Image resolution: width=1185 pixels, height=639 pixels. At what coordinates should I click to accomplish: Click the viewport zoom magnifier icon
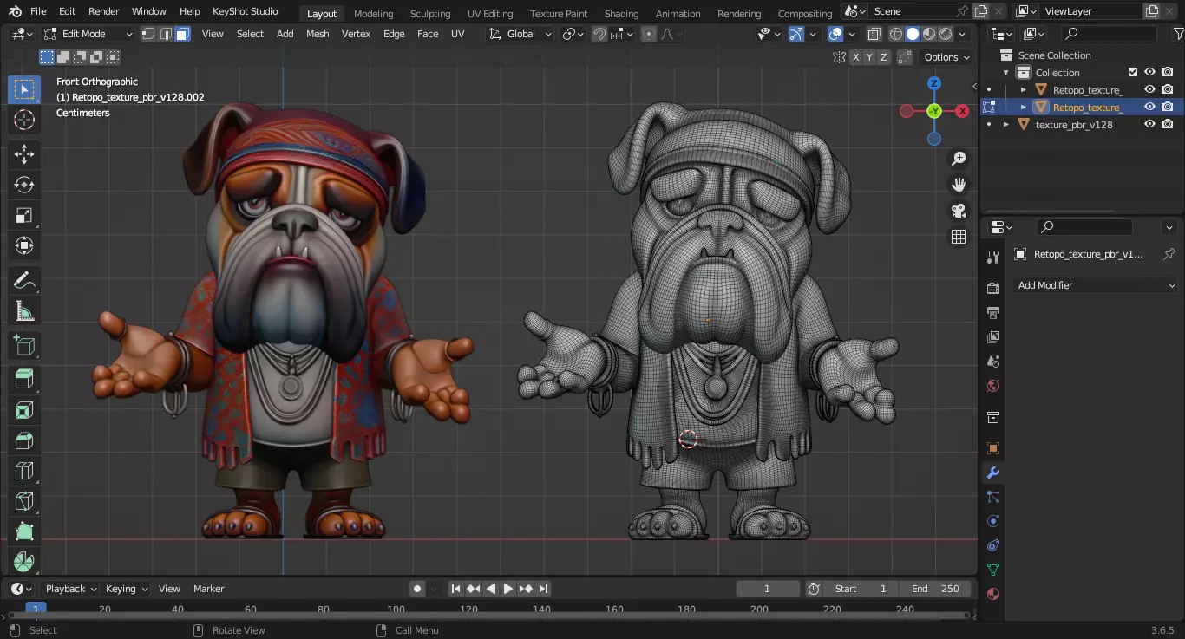[959, 159]
